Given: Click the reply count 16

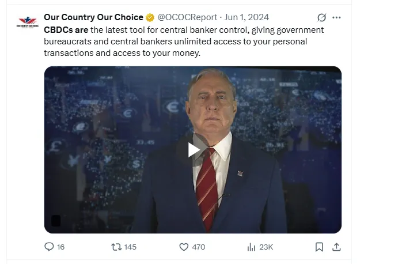Looking at the screenshot, I should [60, 247].
